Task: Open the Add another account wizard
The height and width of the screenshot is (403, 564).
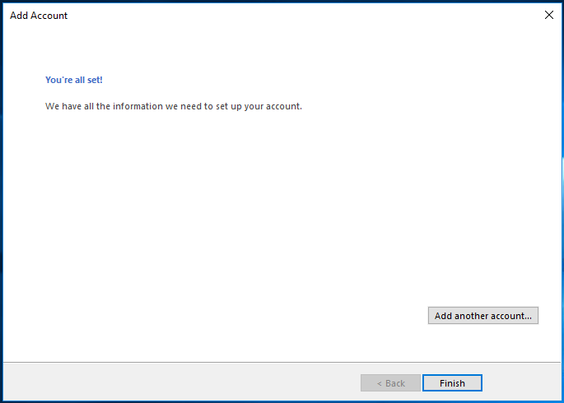Action: click(483, 315)
